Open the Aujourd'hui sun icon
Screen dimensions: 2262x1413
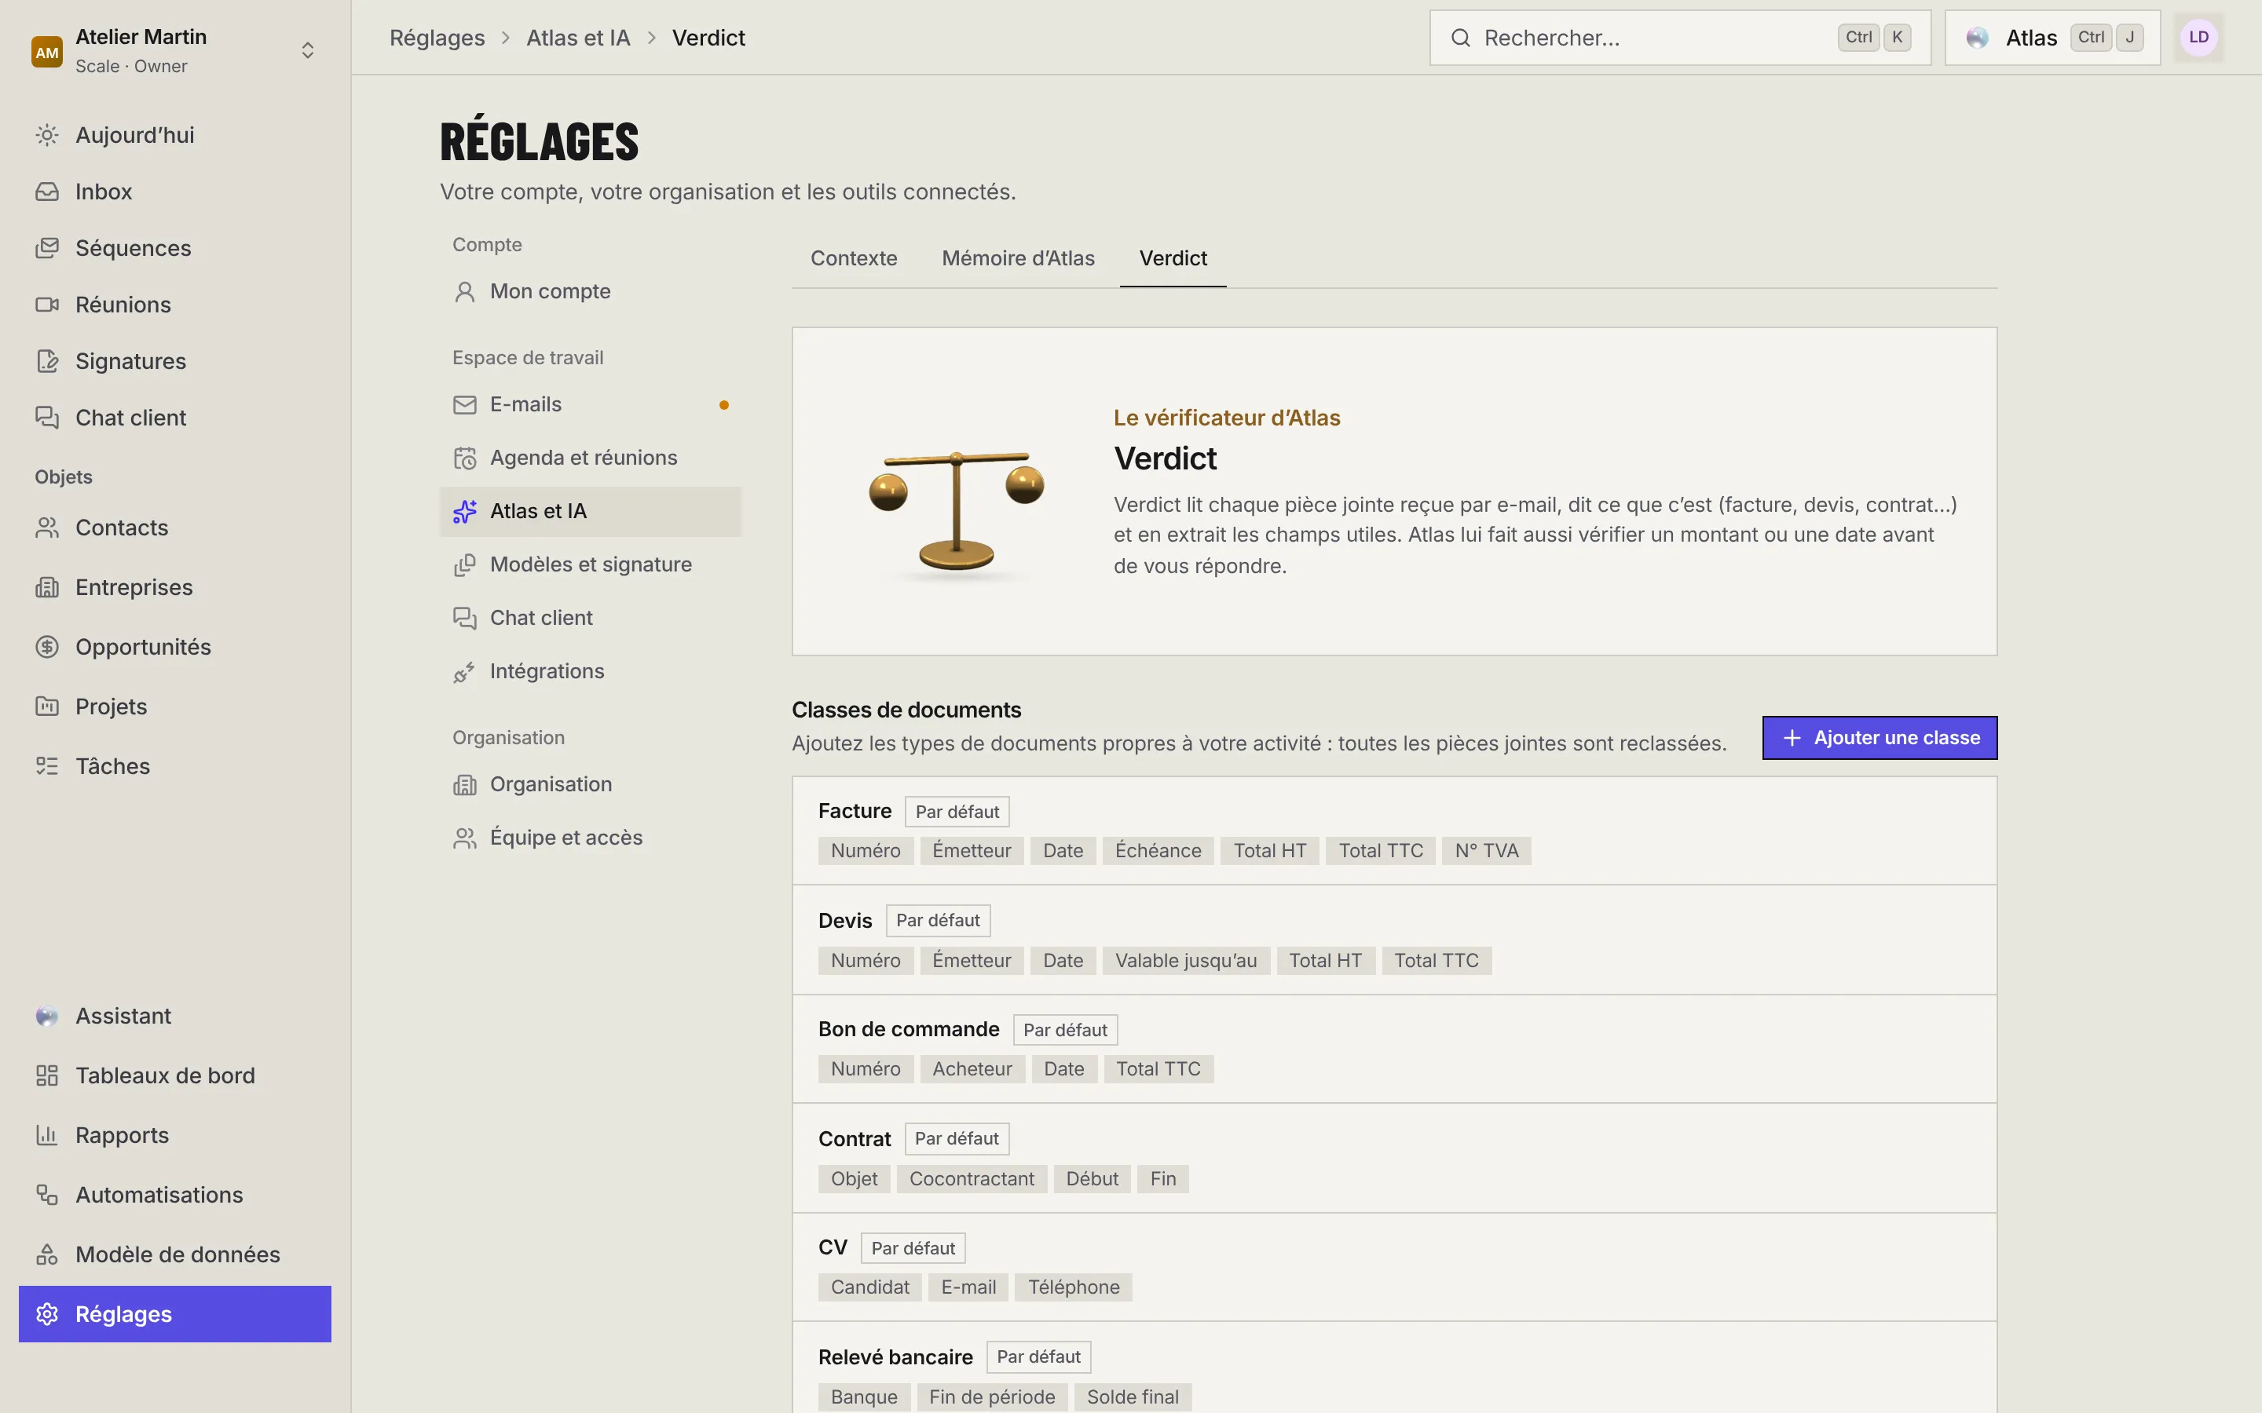coord(47,136)
